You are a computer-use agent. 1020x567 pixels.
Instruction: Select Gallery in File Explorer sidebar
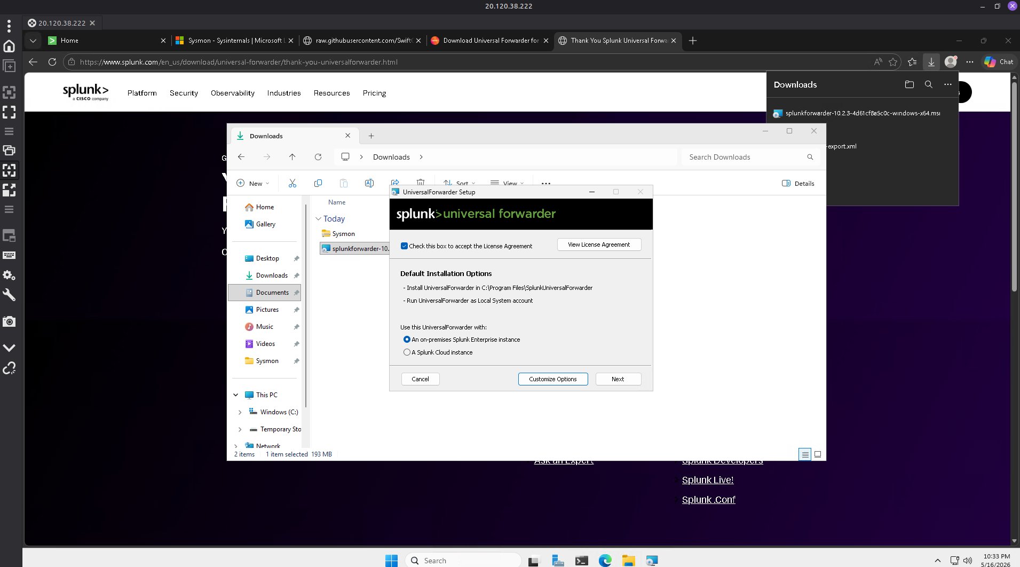click(x=265, y=224)
